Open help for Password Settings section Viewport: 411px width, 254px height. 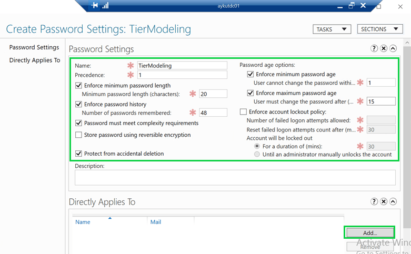[x=374, y=48]
